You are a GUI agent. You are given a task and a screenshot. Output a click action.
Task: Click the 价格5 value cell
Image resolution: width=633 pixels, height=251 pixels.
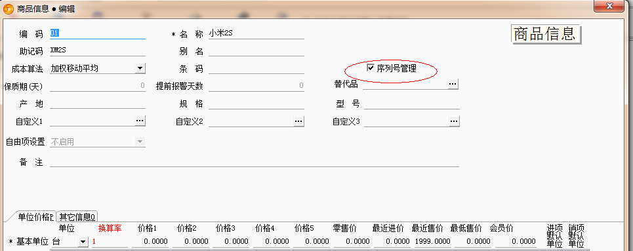tap(312, 242)
